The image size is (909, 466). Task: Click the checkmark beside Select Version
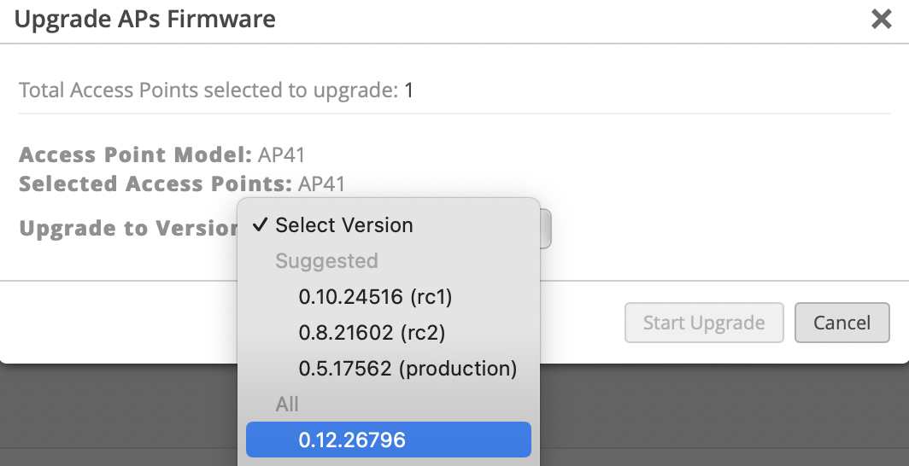pyautogui.click(x=260, y=225)
